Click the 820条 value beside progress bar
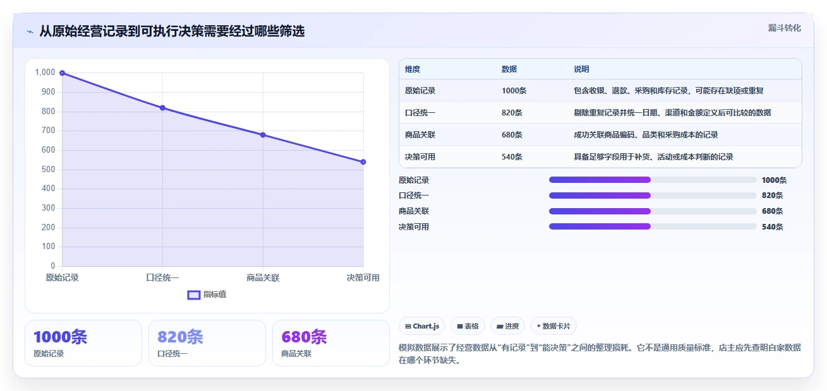 click(772, 195)
